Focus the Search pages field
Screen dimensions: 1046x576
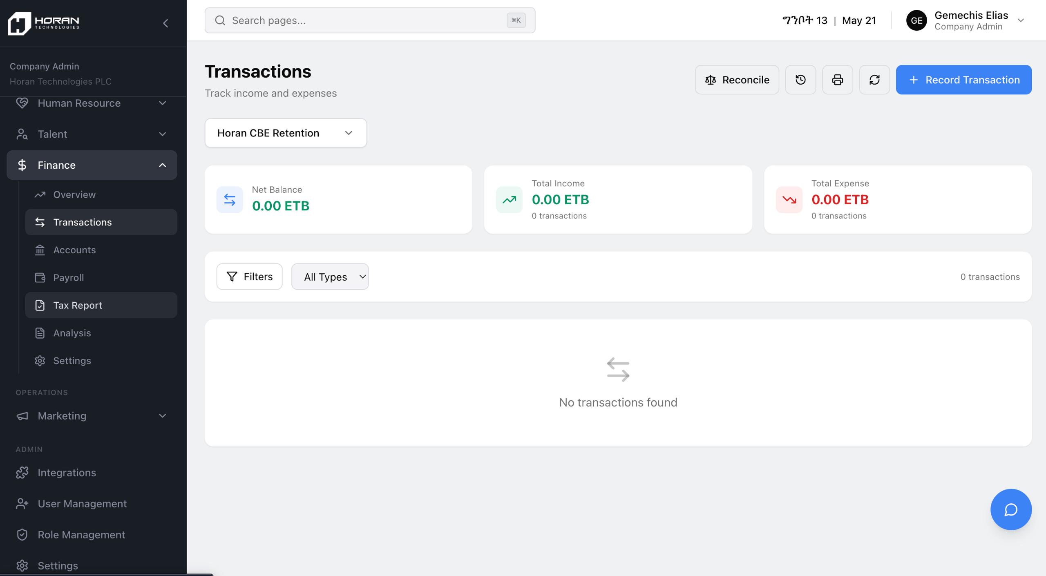[x=370, y=20]
